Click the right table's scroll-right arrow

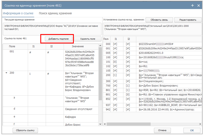point(200,124)
